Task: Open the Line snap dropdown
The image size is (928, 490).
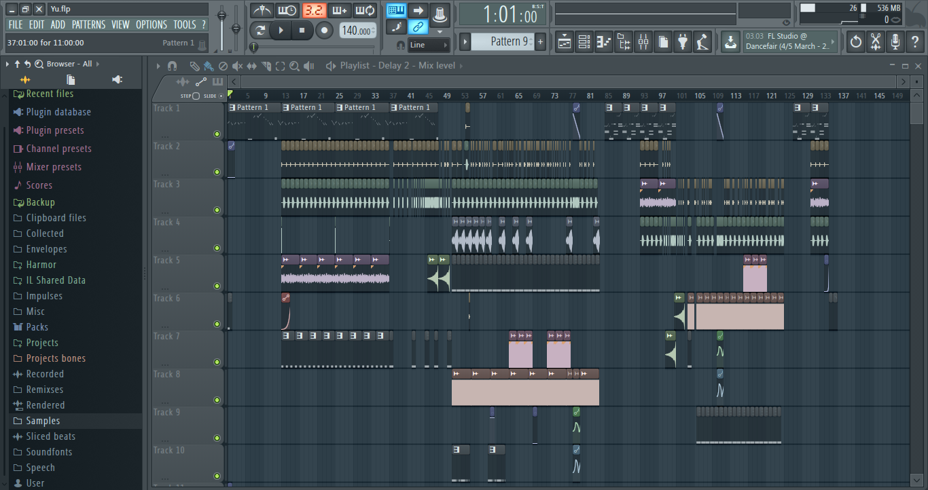Action: (x=429, y=45)
